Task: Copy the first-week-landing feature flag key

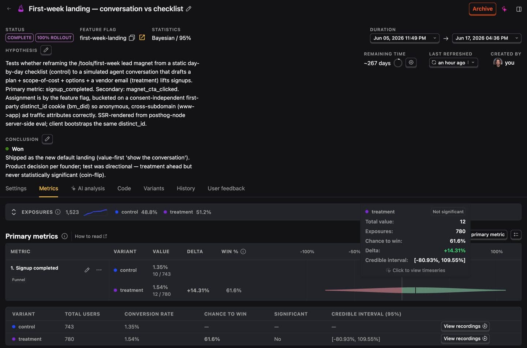Action: point(132,38)
